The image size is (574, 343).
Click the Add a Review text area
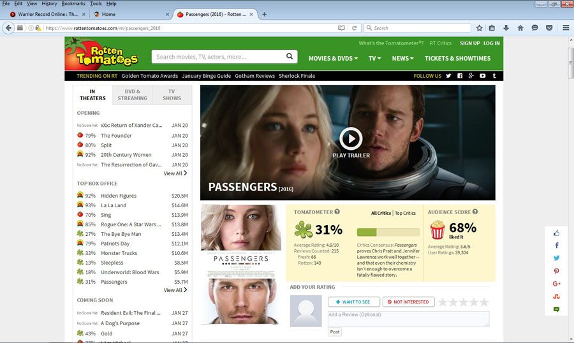409,319
